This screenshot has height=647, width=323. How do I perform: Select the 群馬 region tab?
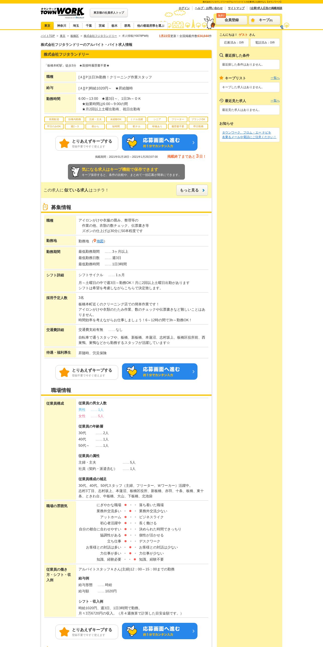point(127,26)
